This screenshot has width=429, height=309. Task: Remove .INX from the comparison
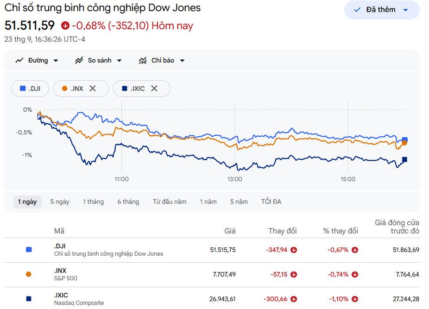pyautogui.click(x=93, y=88)
